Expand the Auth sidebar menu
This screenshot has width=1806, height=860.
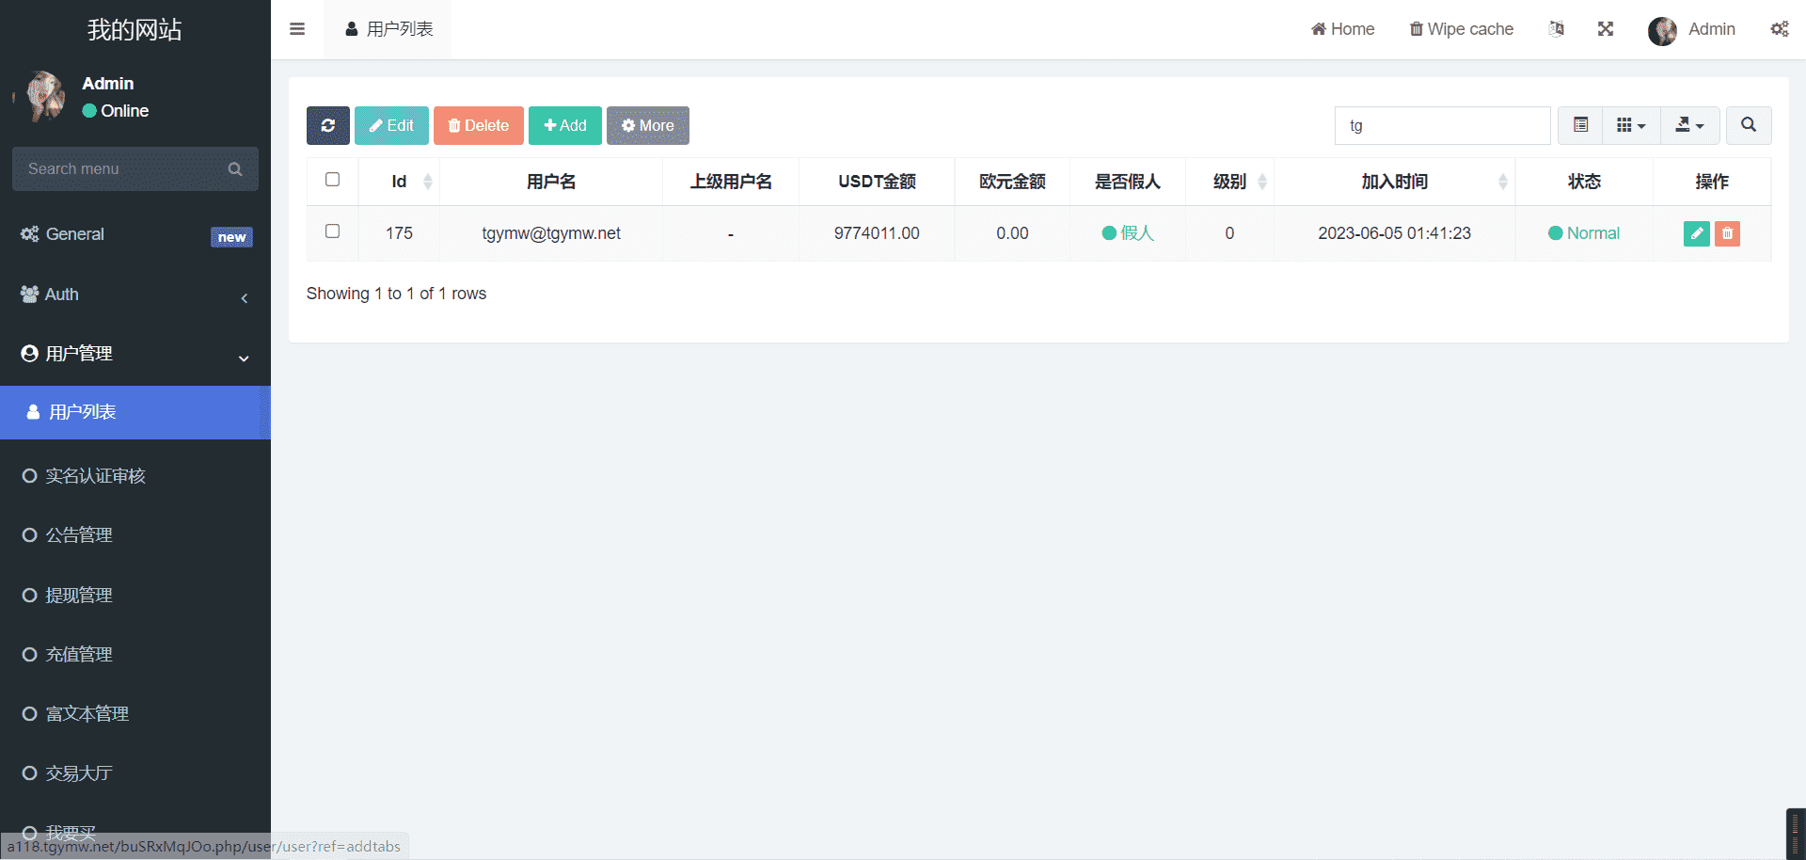[135, 295]
